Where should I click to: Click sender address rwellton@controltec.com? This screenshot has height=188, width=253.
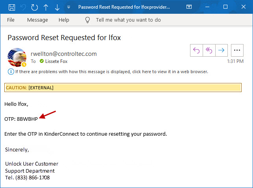(x=63, y=54)
